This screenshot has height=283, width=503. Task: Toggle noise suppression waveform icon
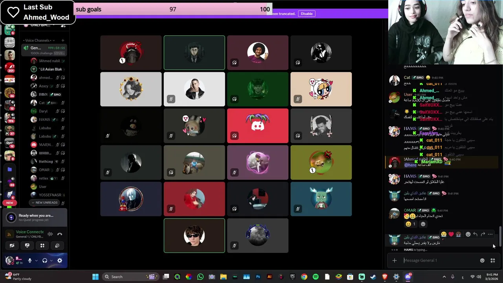point(50,234)
